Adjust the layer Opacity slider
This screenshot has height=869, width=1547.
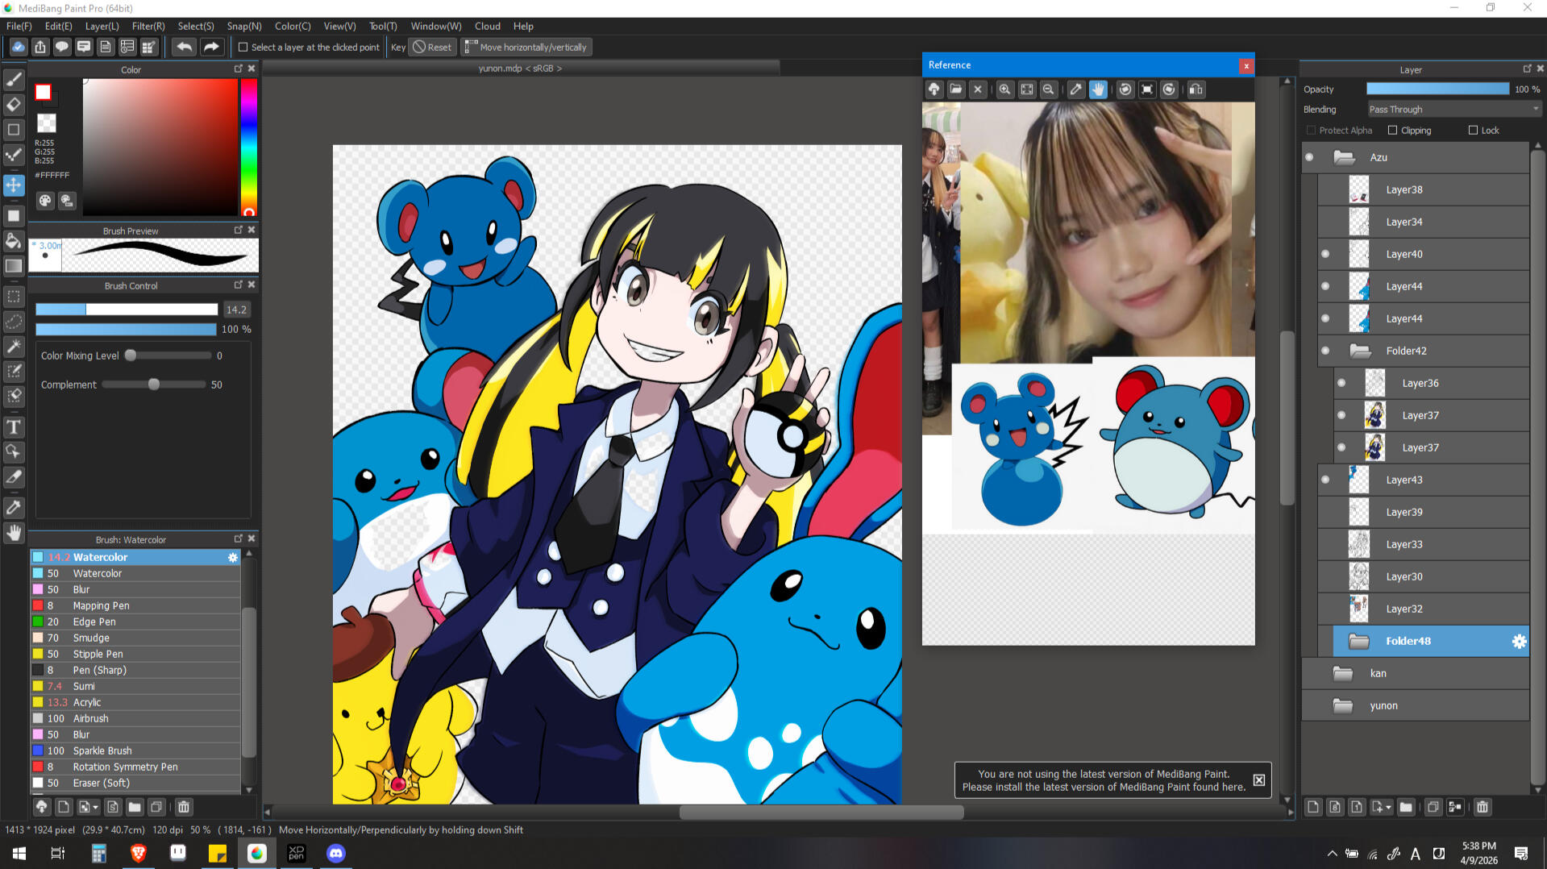1437,89
